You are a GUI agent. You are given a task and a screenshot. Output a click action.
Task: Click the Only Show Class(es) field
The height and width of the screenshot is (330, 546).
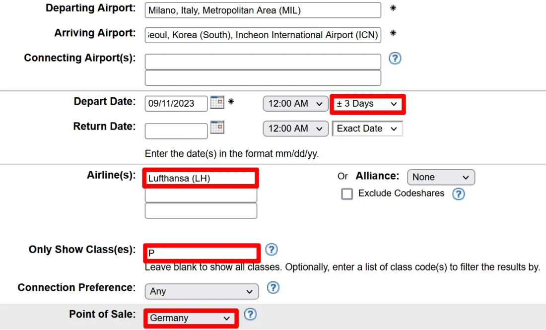tap(202, 253)
